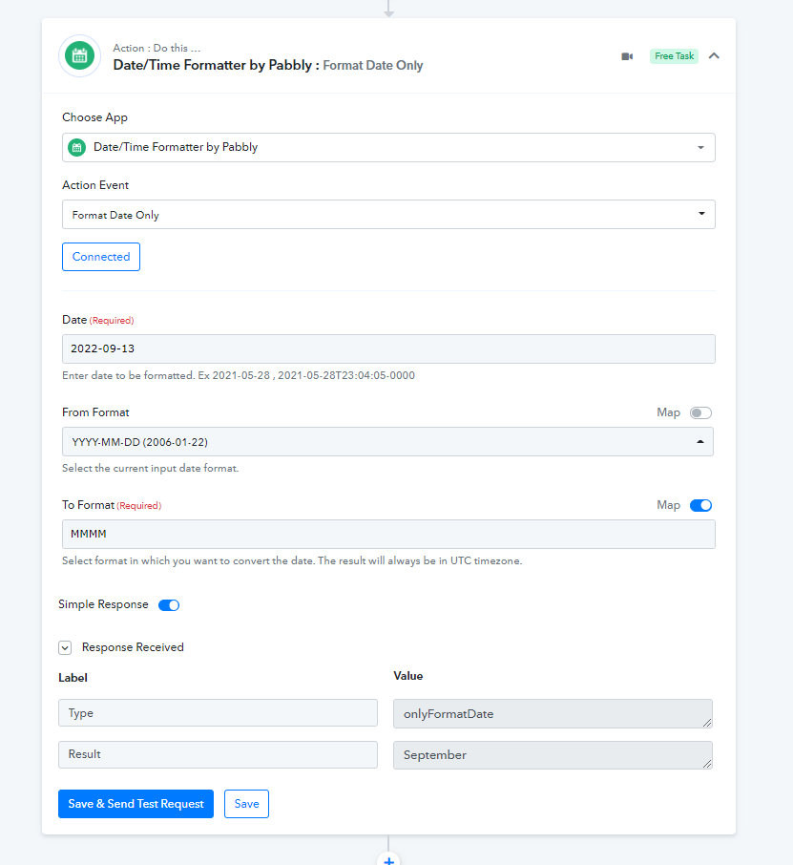Click Save & Send Test Request

[136, 804]
